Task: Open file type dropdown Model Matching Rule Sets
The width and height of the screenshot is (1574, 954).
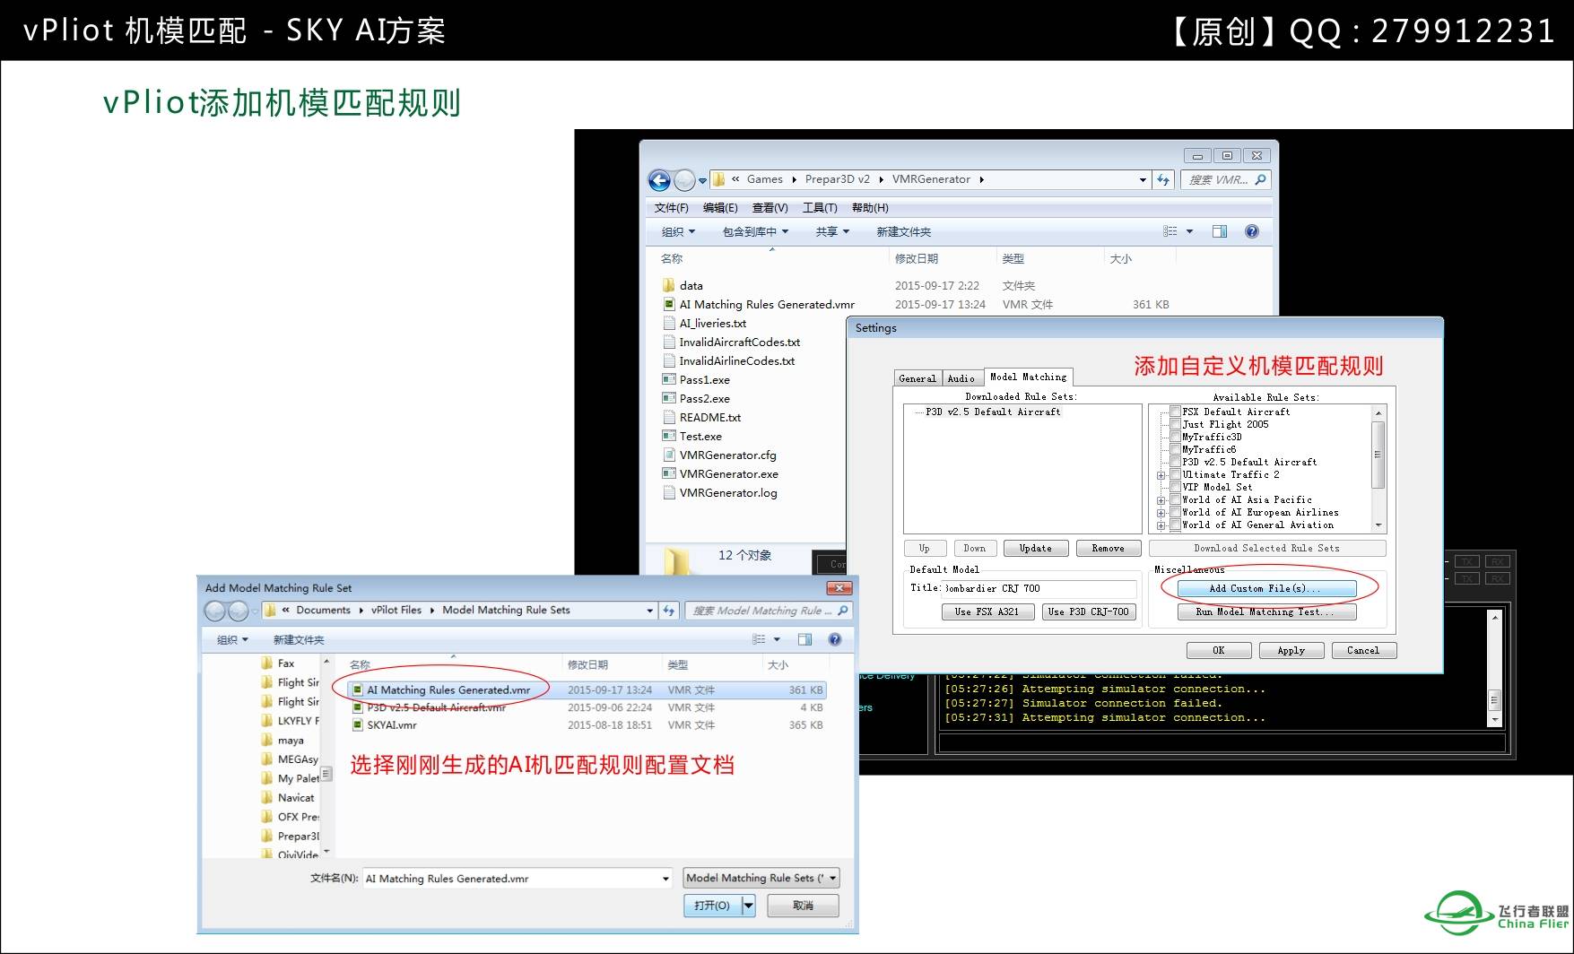Action: coord(761,878)
